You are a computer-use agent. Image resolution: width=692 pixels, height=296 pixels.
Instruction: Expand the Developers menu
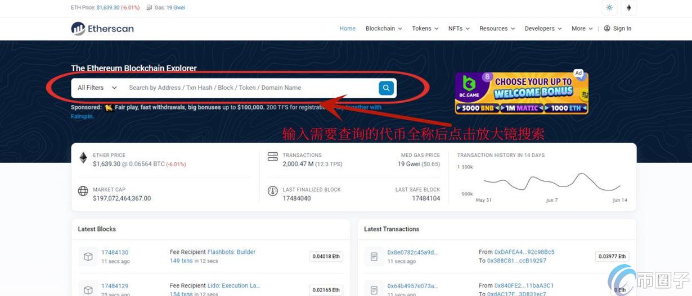[x=543, y=29]
